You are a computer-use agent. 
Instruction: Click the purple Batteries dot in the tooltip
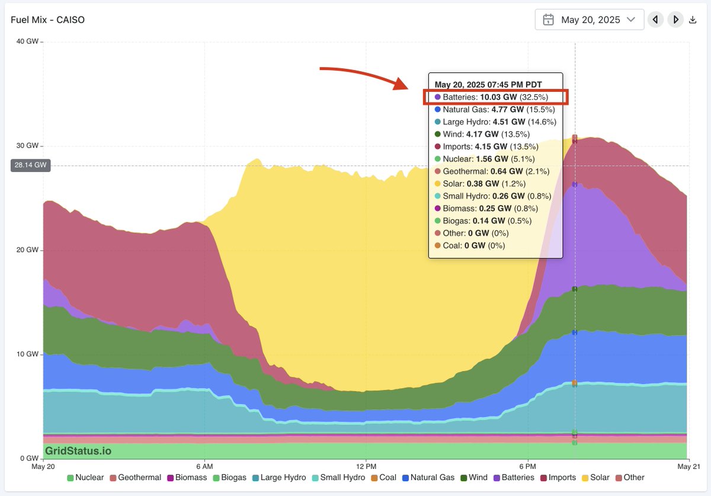tap(438, 97)
